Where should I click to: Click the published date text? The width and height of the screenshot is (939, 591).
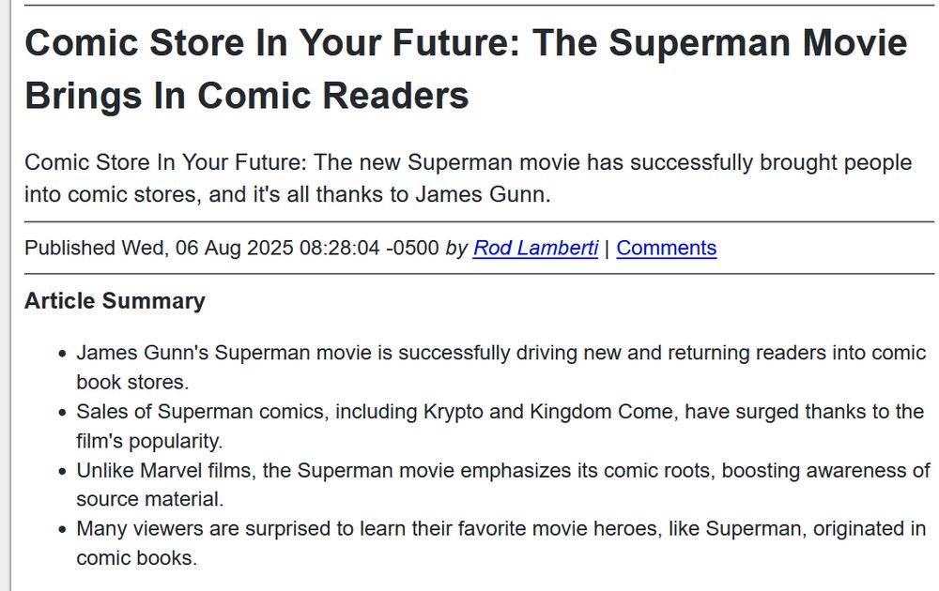point(232,248)
